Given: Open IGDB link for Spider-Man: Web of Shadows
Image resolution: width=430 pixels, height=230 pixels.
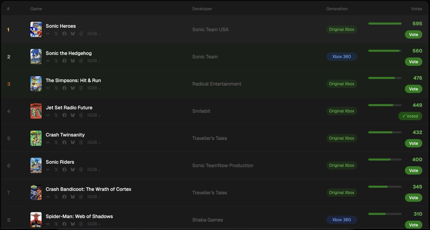Looking at the screenshot, I should (94, 224).
